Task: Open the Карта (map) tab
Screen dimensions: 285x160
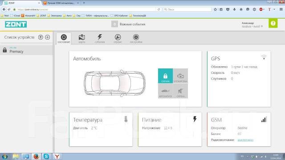Action: pos(82,39)
